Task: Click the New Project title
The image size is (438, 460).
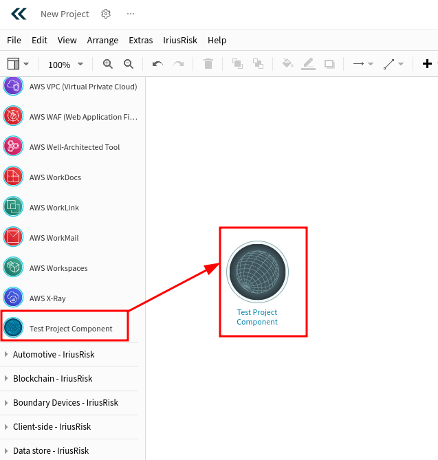Action: coord(65,14)
